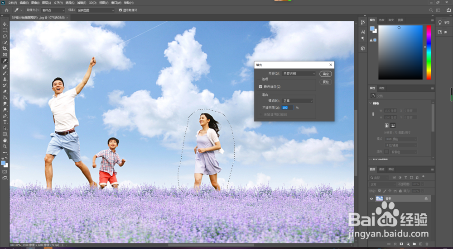Collapse the 画布 section in Properties
This screenshot has width=453, height=249.
[371, 103]
